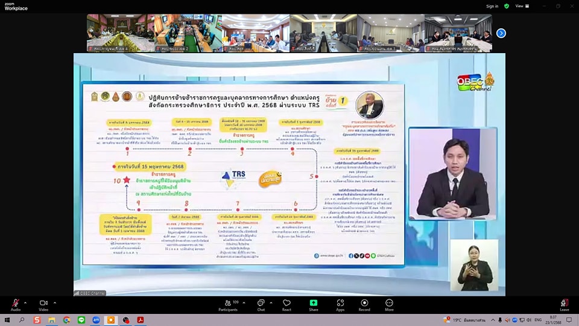Show next participant thumbnails with the blue arrow
Image resolution: width=579 pixels, height=326 pixels.
[501, 33]
